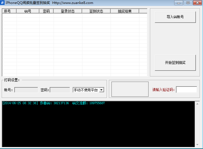Click the app icon in title bar

point(2,3)
